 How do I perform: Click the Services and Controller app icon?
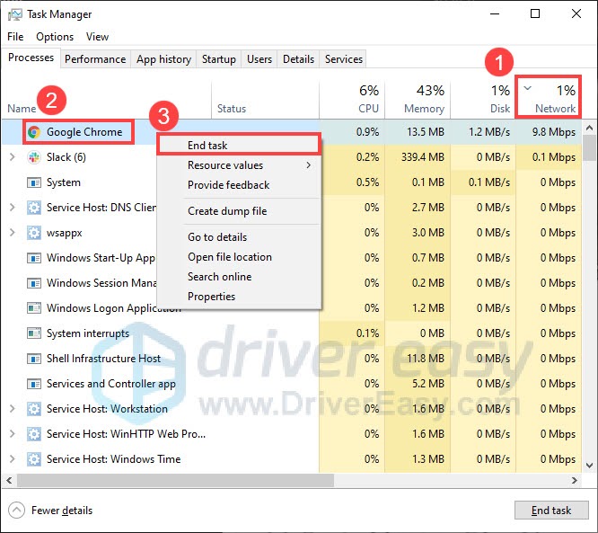34,384
